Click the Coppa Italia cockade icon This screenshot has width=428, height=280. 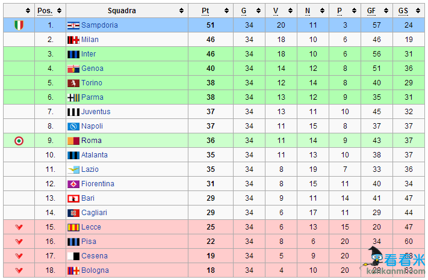(x=19, y=141)
